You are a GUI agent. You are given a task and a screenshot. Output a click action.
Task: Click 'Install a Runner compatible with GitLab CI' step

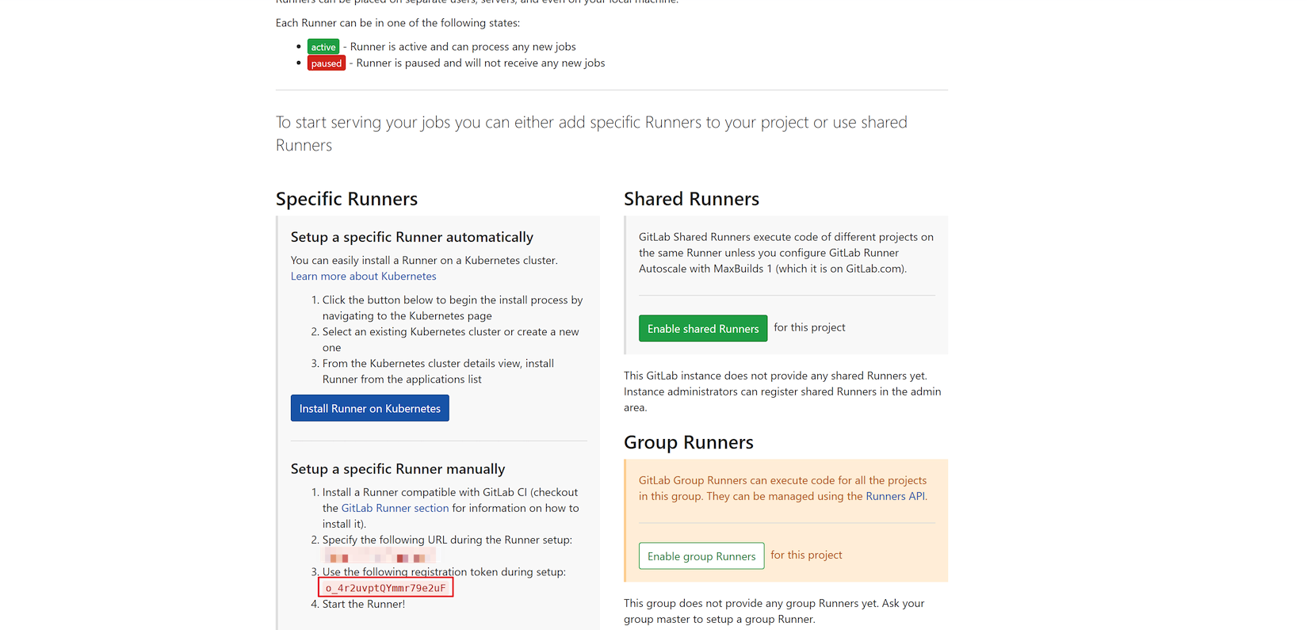[451, 508]
